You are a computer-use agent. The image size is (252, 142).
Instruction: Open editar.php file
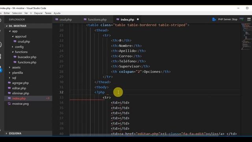click(x=19, y=88)
